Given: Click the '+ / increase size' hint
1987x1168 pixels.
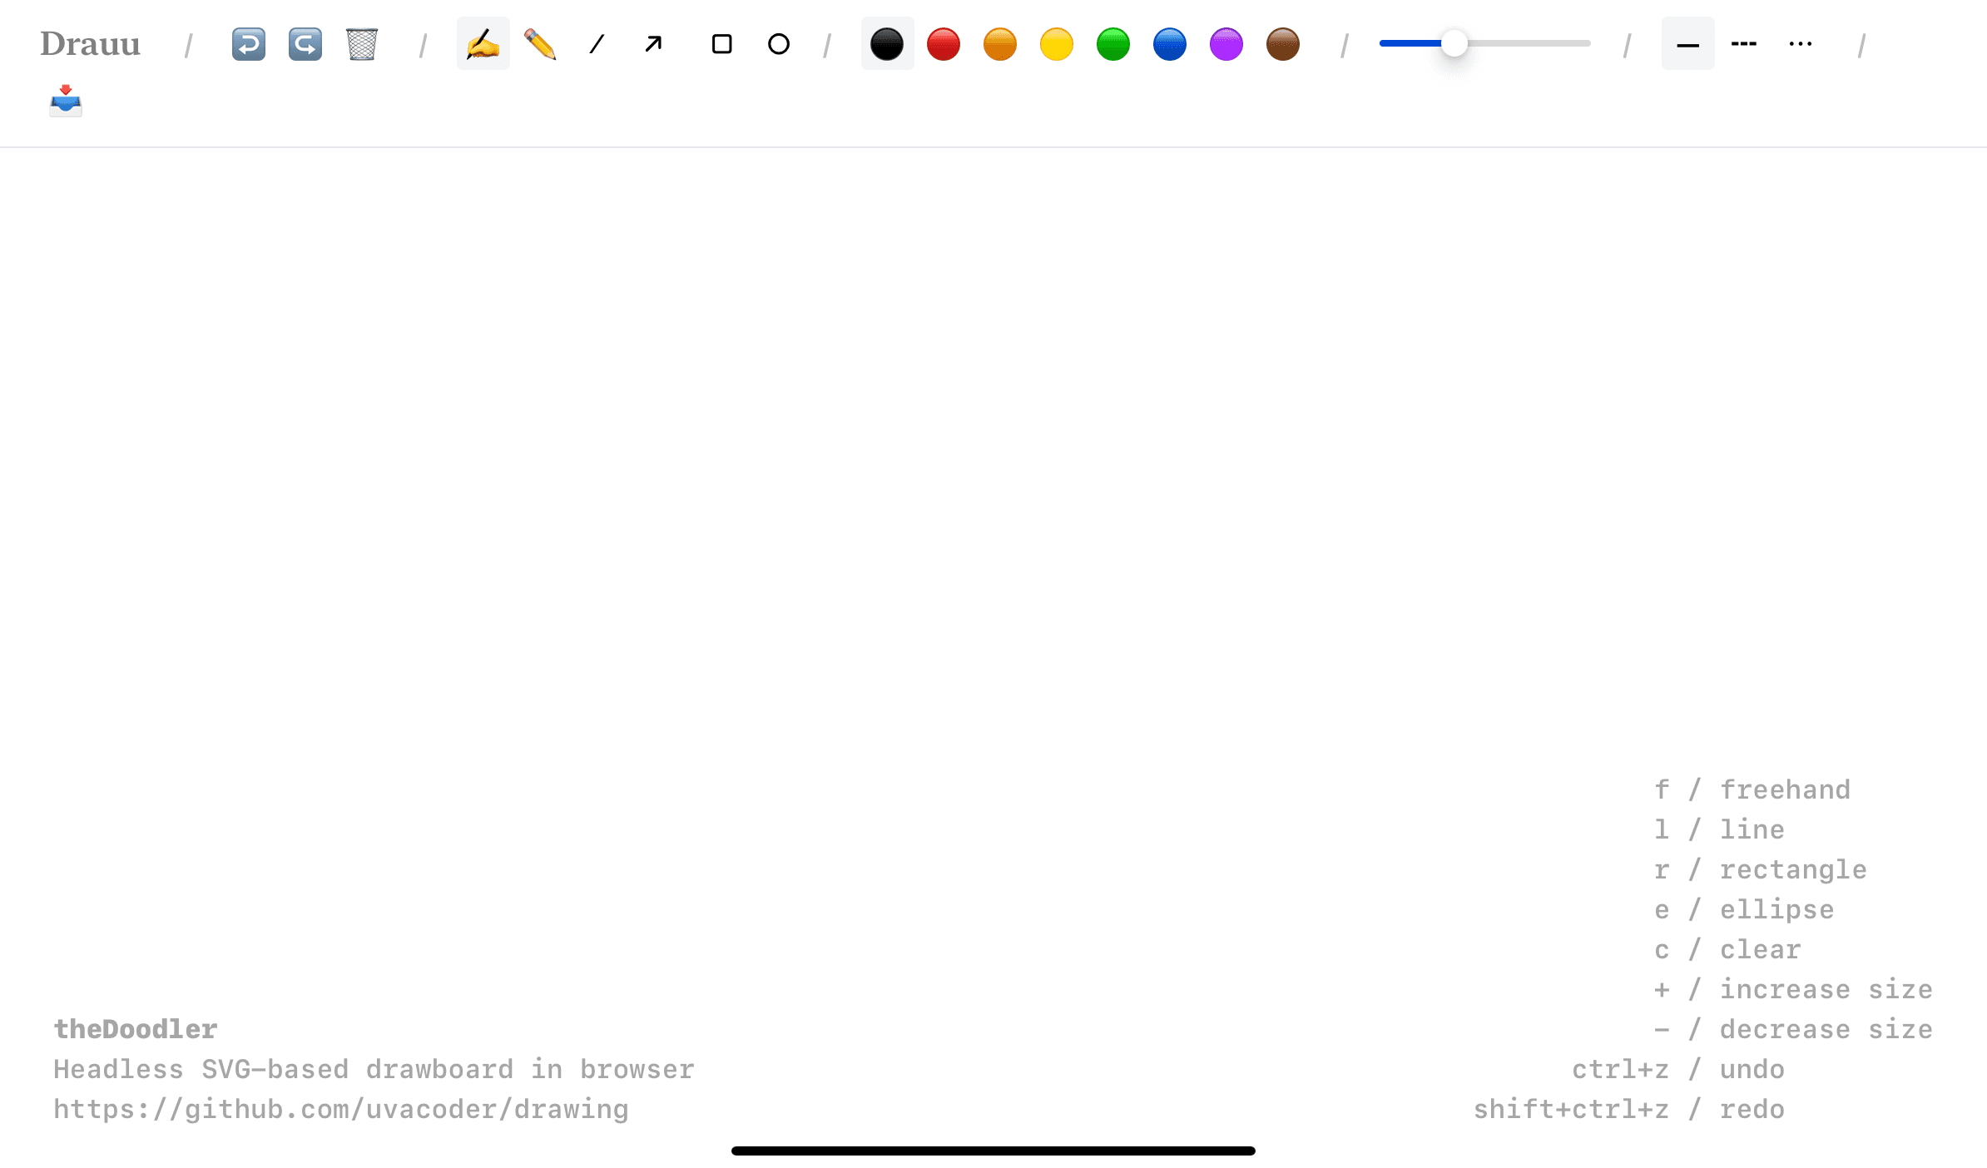Looking at the screenshot, I should tap(1793, 989).
